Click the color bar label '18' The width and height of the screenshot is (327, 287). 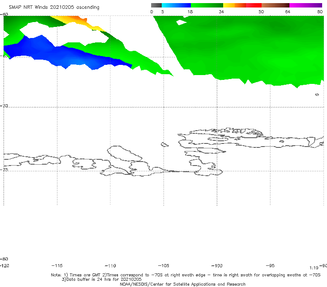point(190,11)
